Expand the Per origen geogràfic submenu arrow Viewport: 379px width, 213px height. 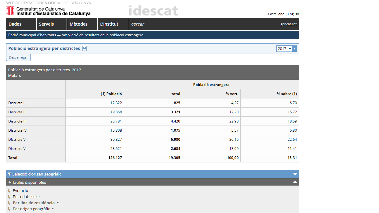pyautogui.click(x=53, y=209)
